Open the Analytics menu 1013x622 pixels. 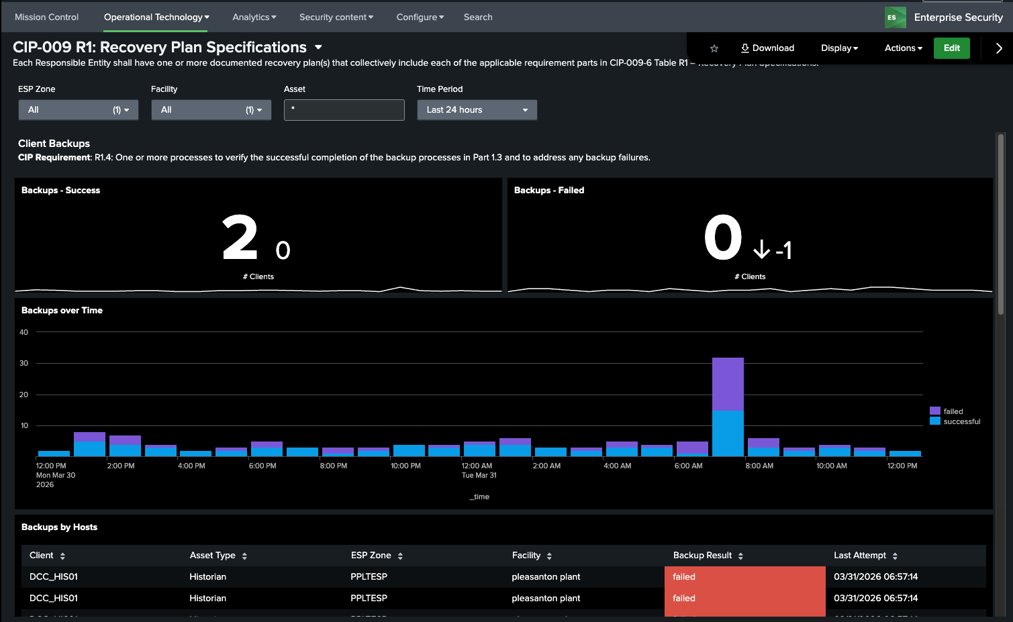click(x=254, y=17)
